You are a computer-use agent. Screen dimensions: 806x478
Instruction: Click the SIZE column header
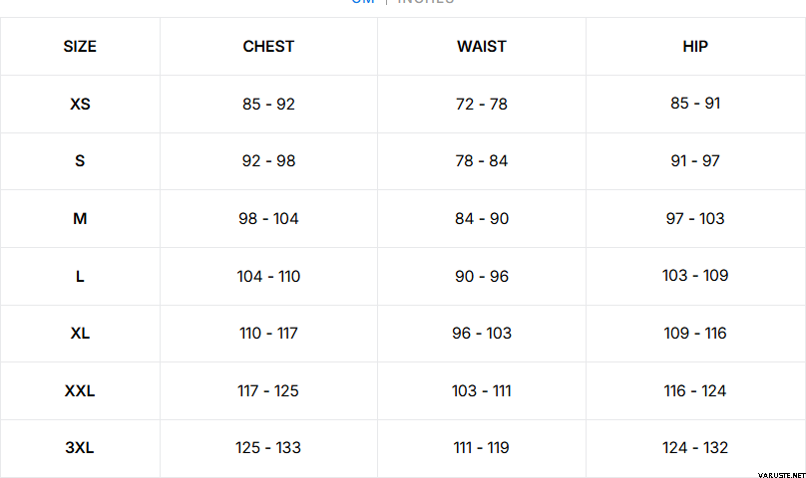(x=80, y=46)
